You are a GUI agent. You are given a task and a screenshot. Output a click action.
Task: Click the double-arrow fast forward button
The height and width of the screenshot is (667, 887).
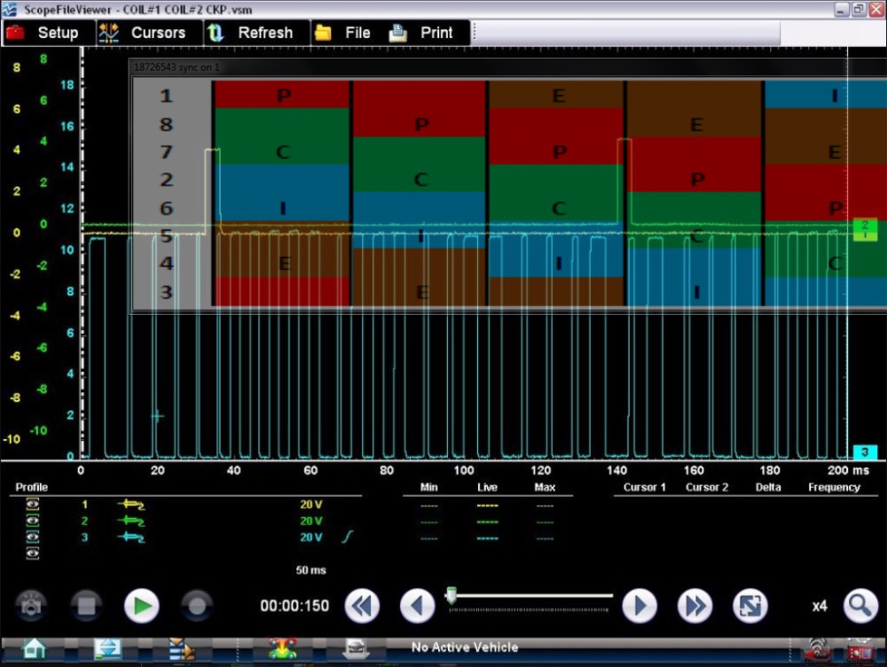point(695,607)
